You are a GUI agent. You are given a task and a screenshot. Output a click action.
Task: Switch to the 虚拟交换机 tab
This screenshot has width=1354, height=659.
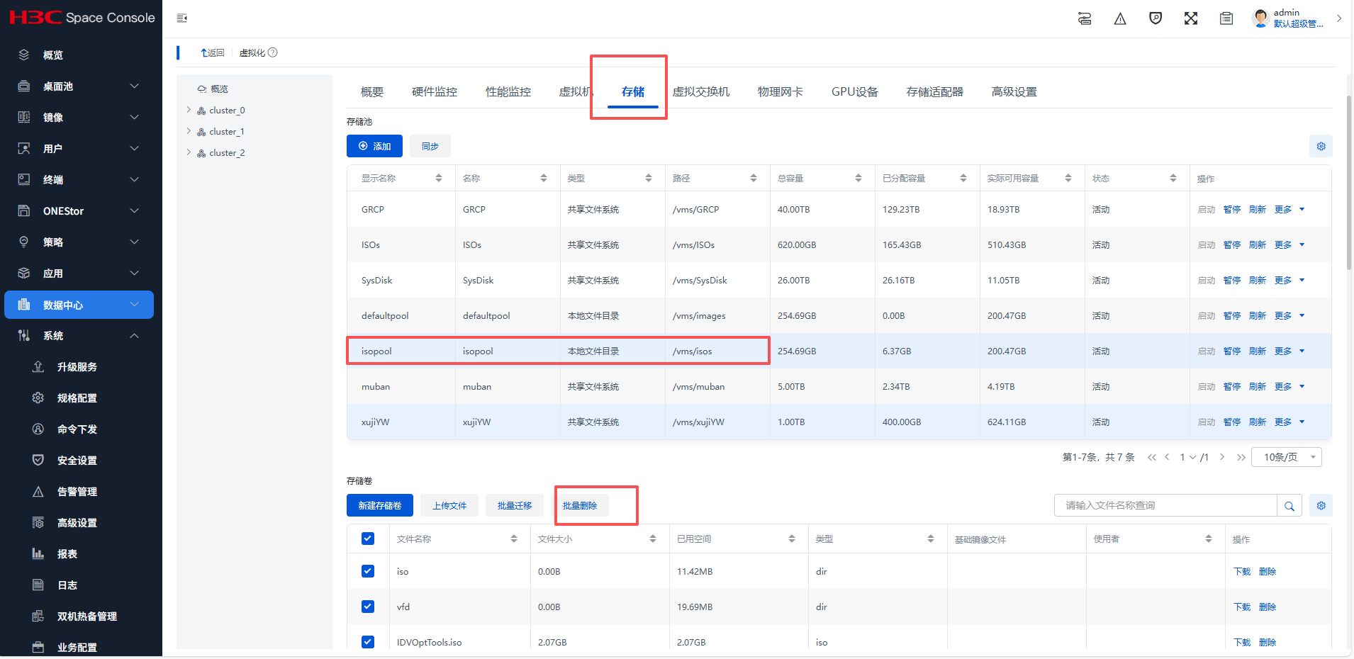[700, 92]
